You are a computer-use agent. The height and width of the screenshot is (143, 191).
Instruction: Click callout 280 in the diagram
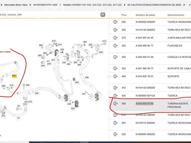pyautogui.click(x=41, y=45)
